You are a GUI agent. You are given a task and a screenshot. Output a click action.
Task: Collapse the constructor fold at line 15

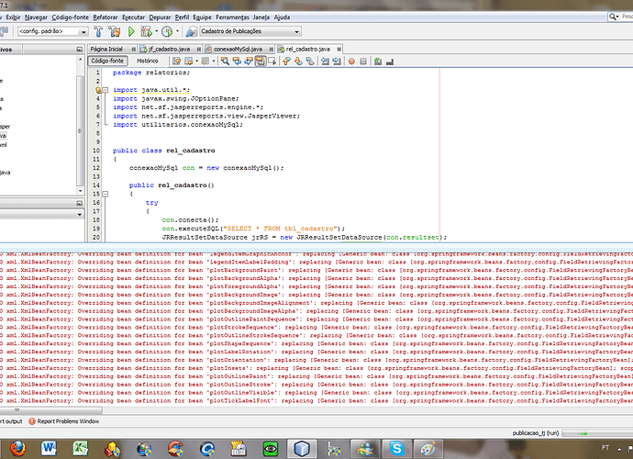pyautogui.click(x=105, y=194)
